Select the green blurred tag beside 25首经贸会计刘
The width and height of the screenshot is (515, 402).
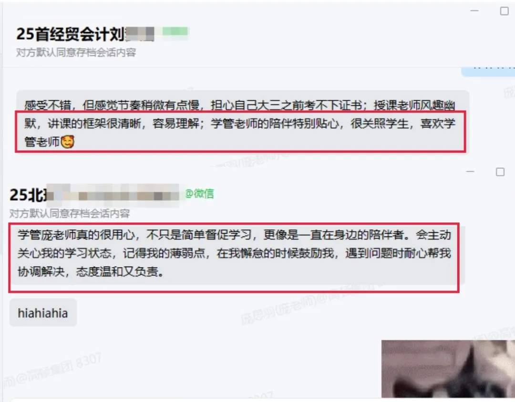(x=175, y=31)
